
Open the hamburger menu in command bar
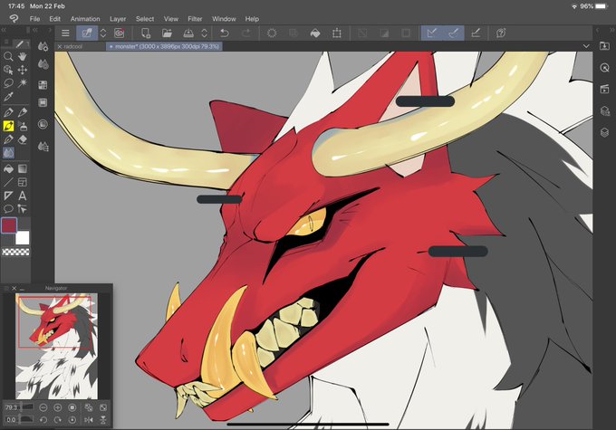coord(65,33)
